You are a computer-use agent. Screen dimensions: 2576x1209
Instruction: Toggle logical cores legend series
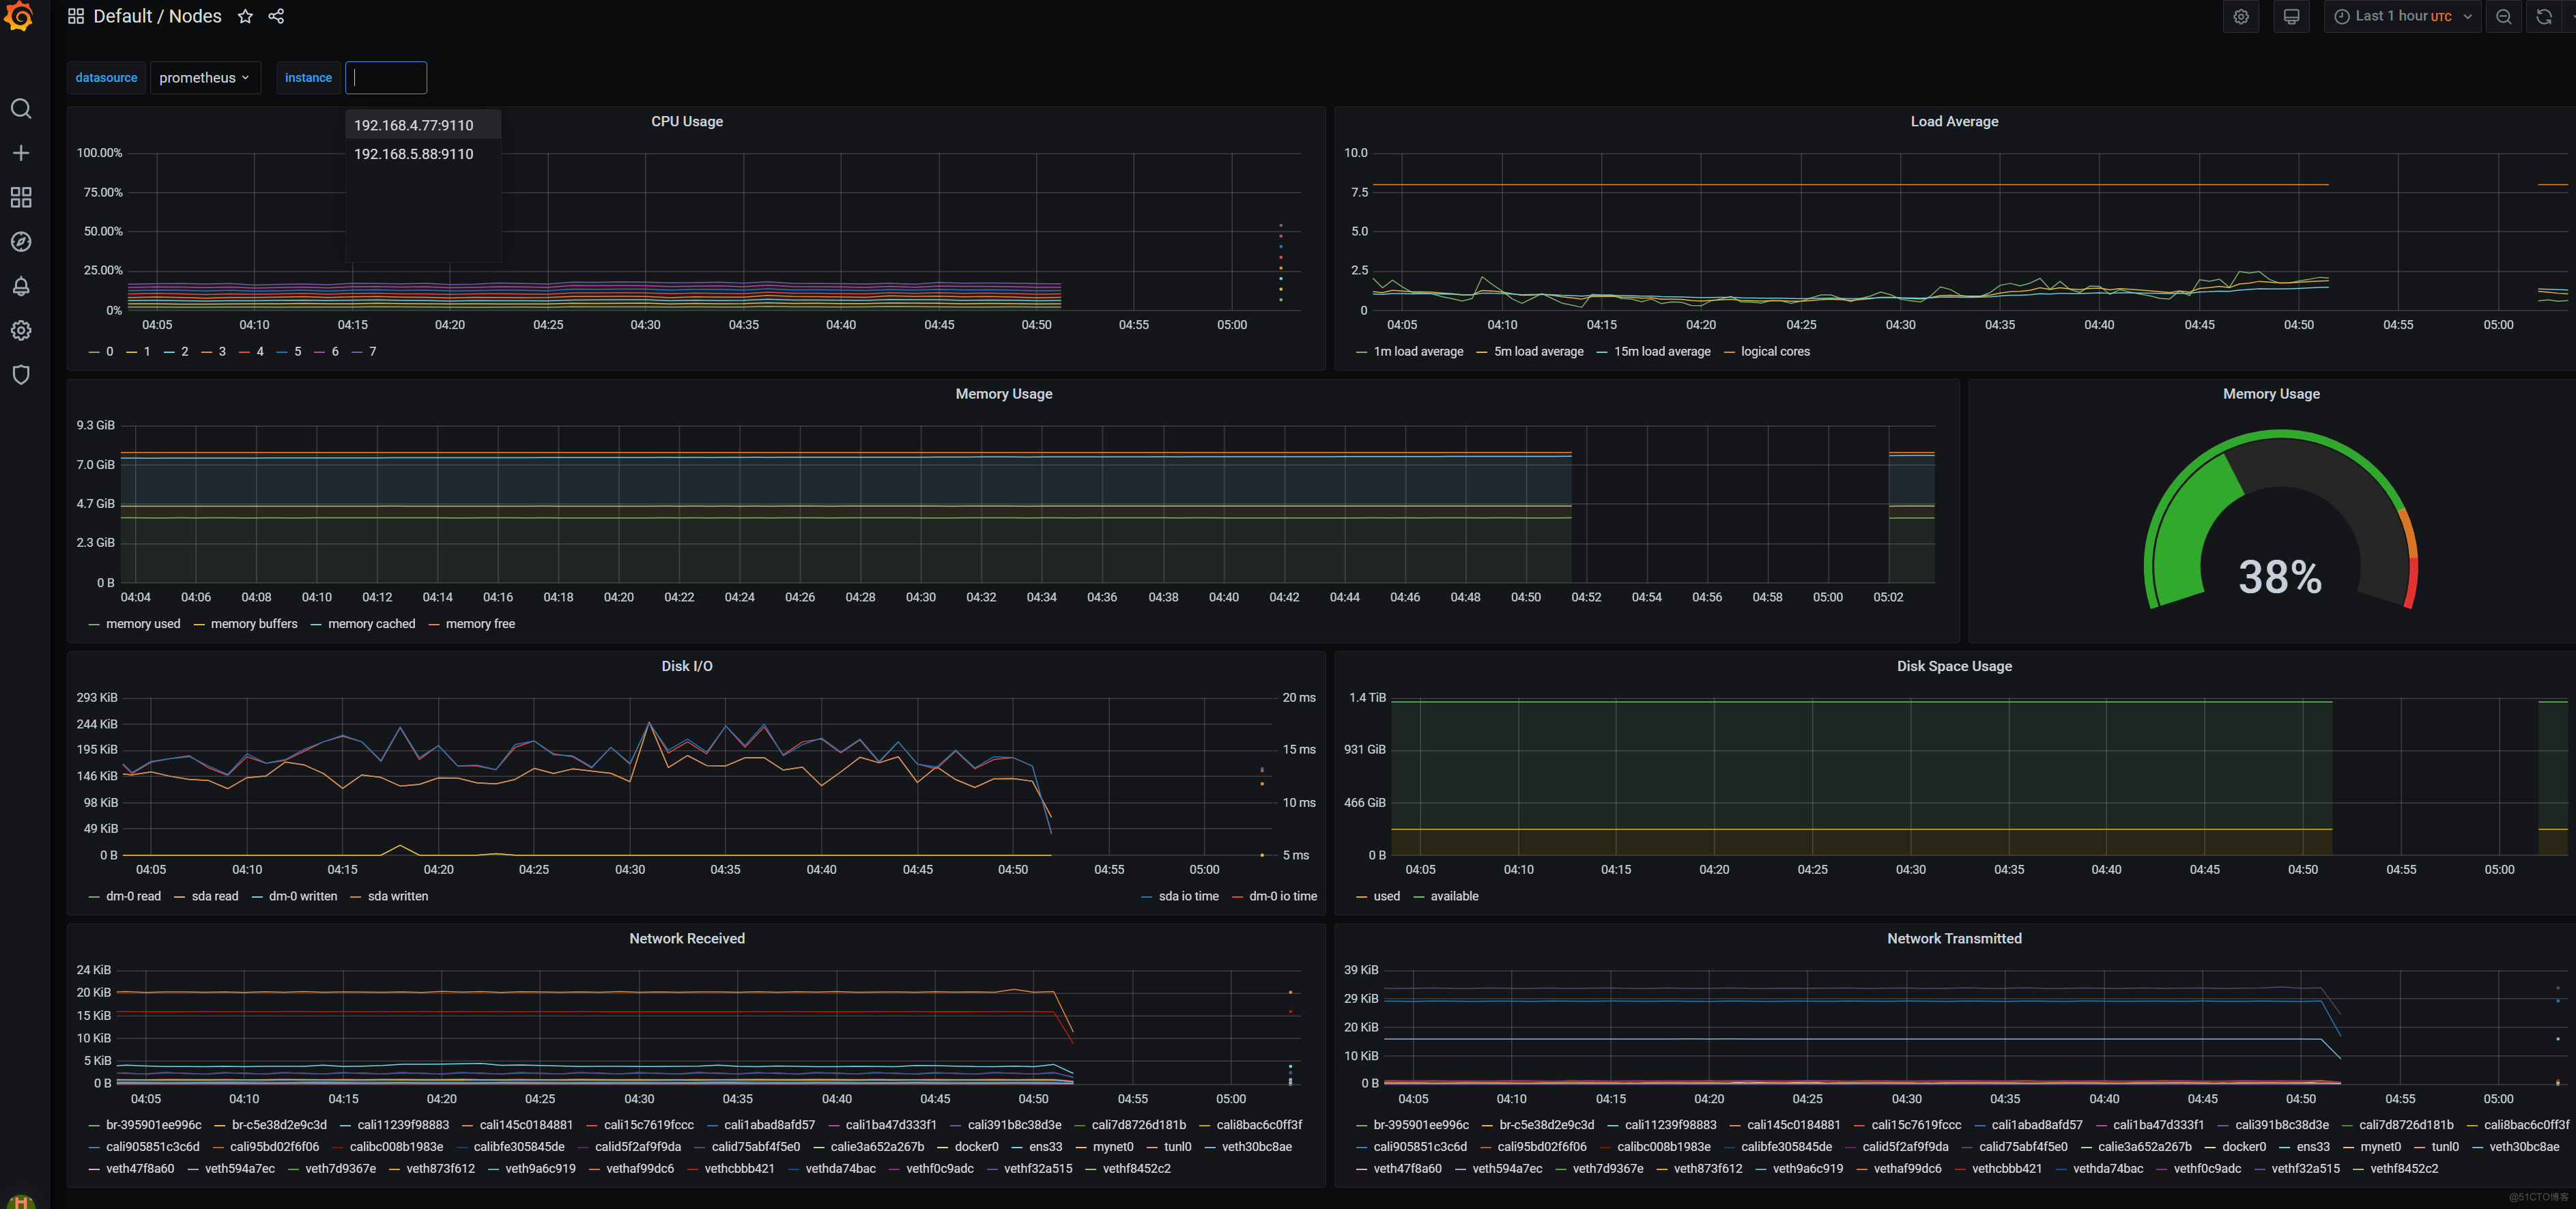[x=1775, y=352]
